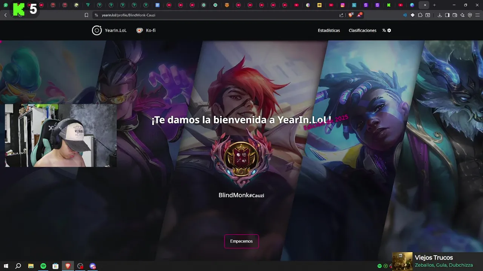This screenshot has height=271, width=483.
Task: Open Spotify from the taskbar
Action: point(43,266)
